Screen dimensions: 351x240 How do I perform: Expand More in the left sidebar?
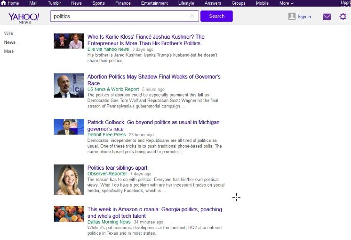coord(9,51)
